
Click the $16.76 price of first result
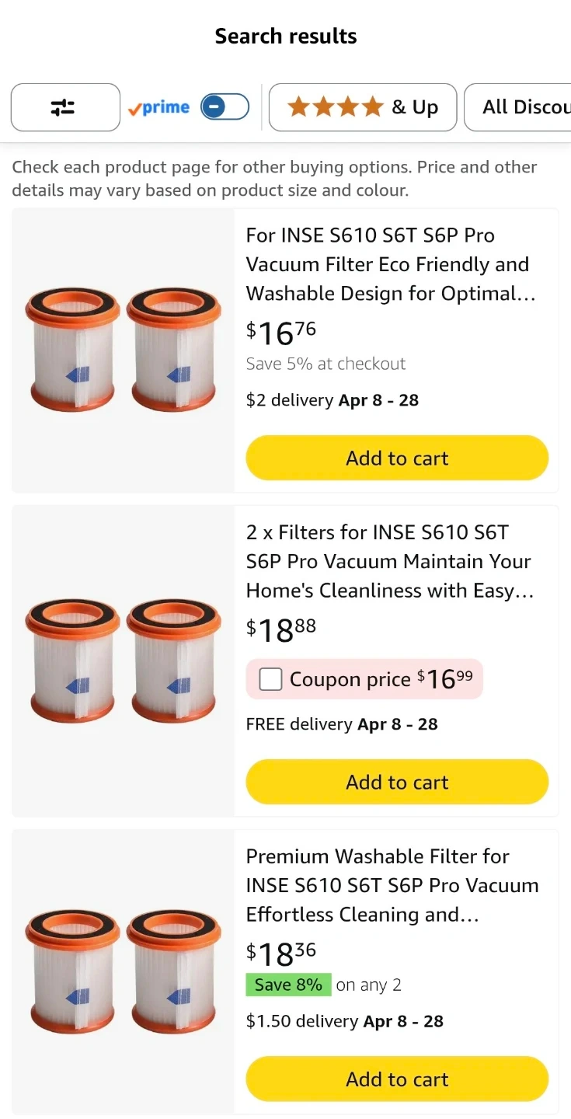pyautogui.click(x=281, y=333)
